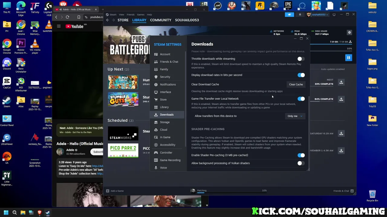Click the Steam announcements megaphone button

point(289,14)
